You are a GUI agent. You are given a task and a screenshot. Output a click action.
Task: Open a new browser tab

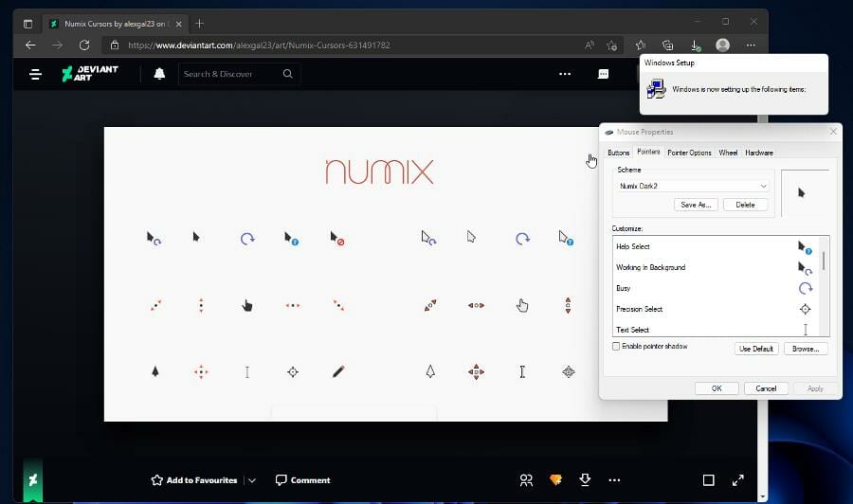200,24
